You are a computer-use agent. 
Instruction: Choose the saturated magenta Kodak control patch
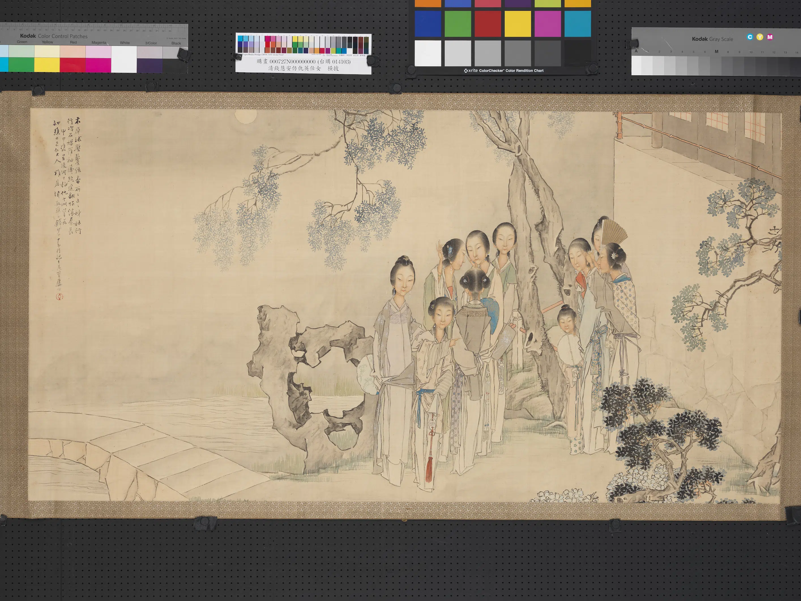[98, 65]
